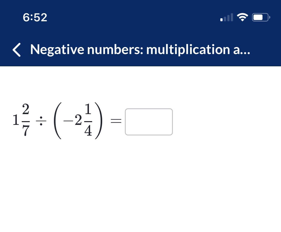Tap the fraction bar between 2 and 7

pos(26,121)
